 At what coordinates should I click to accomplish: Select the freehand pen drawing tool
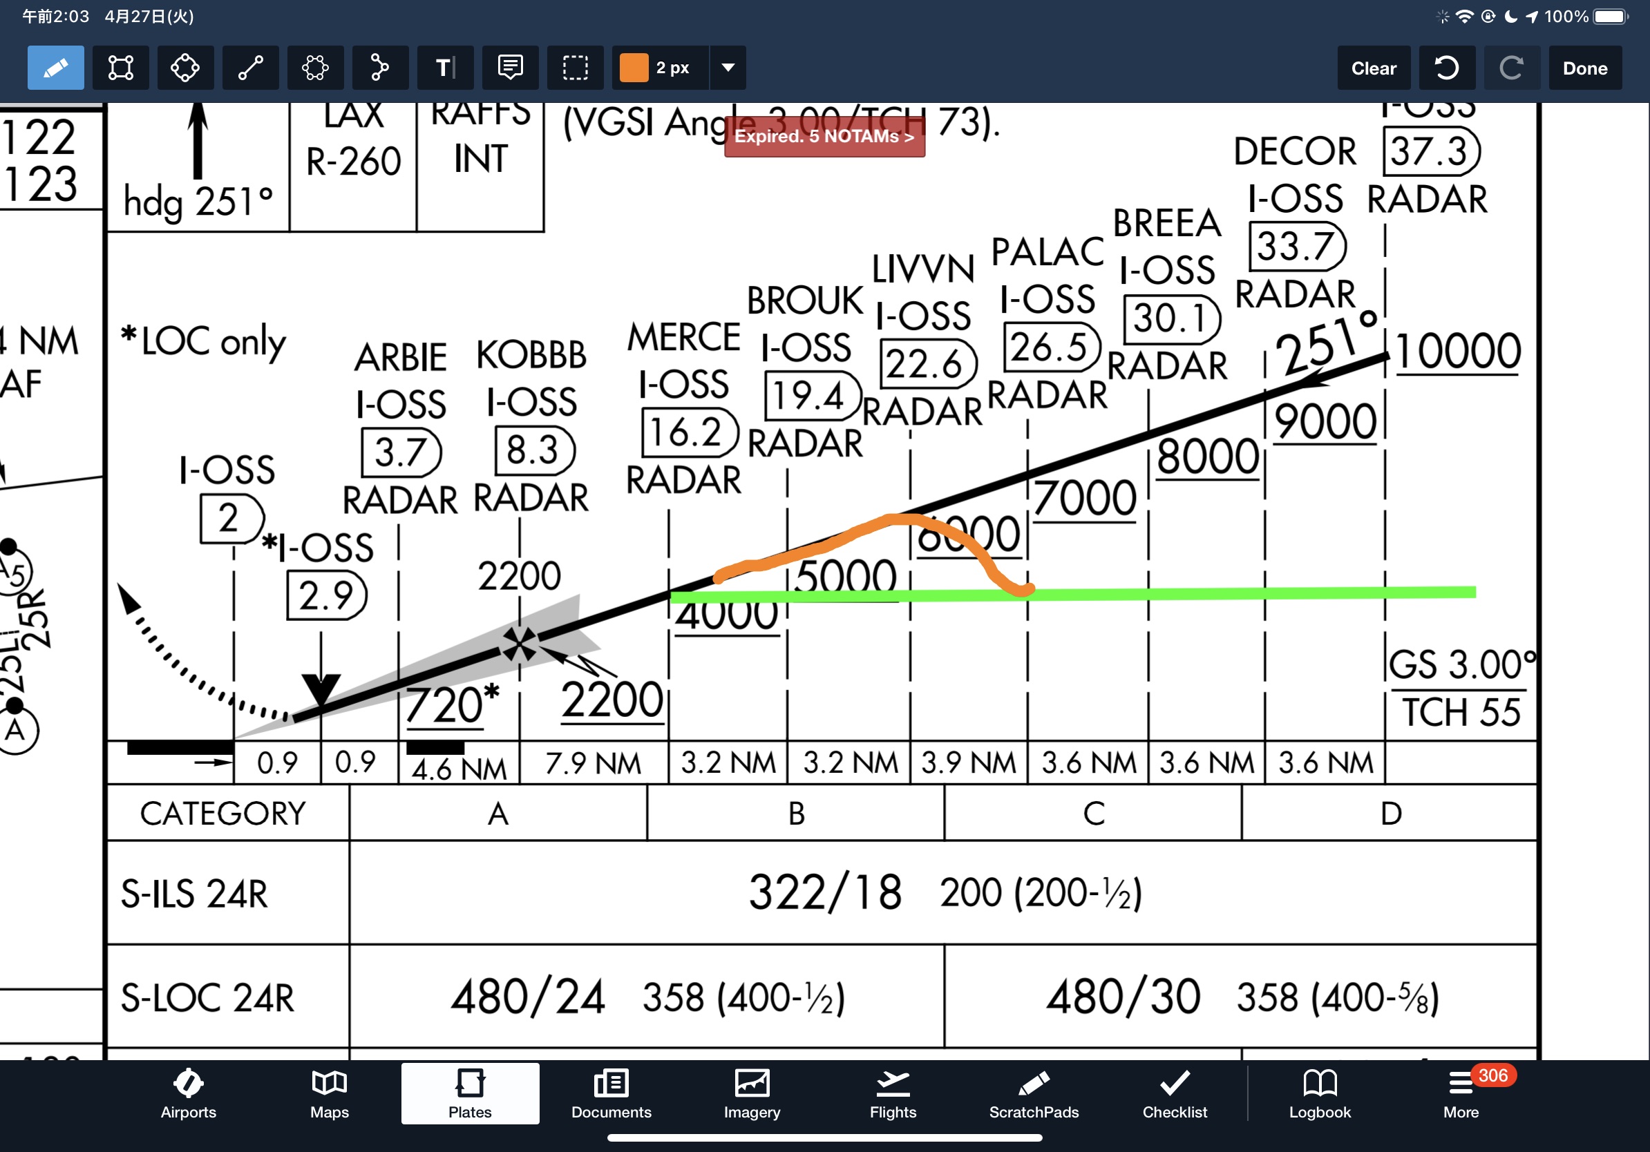click(55, 68)
